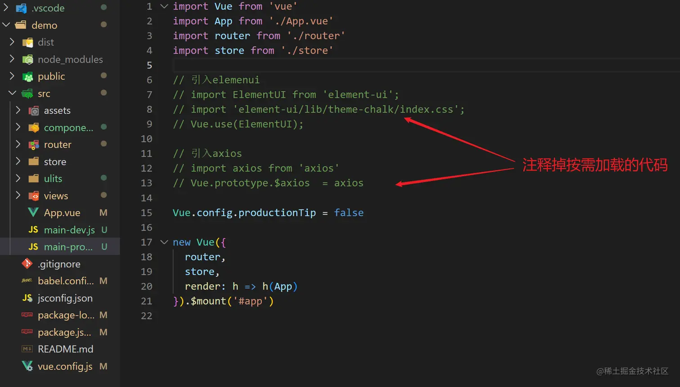Click 'render:' on line 20
680x387 pixels.
tap(206, 286)
